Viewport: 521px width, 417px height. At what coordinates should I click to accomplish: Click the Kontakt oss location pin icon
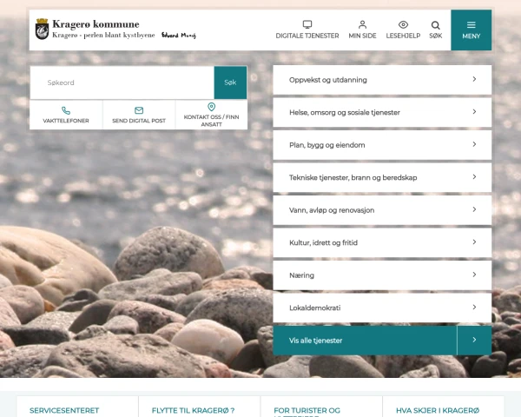[211, 107]
